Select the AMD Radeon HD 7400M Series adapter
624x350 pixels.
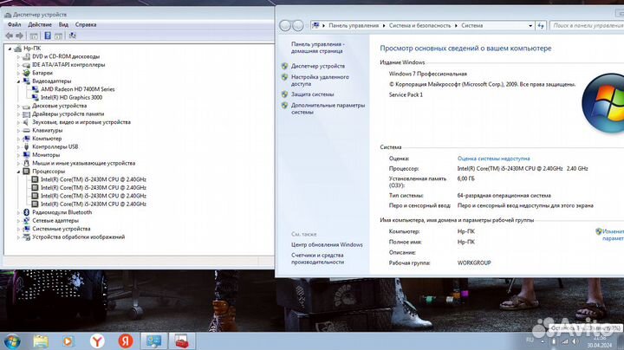pyautogui.click(x=78, y=89)
